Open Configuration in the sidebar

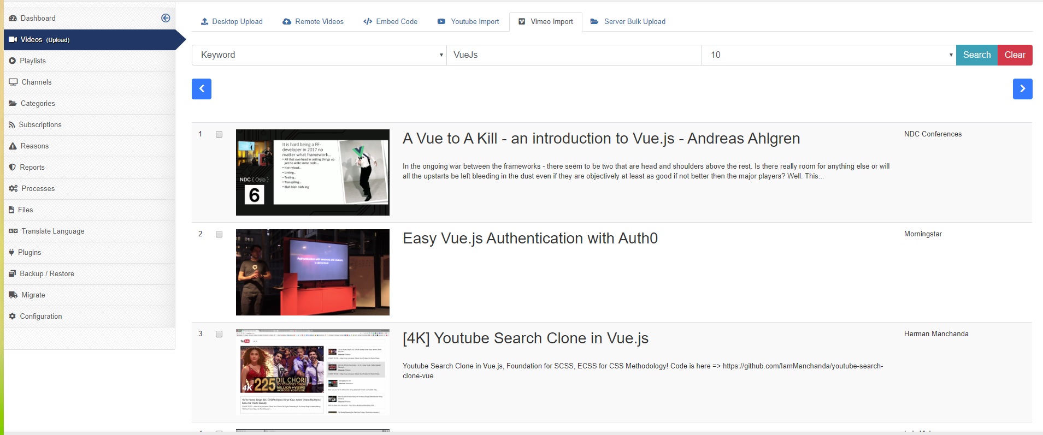click(90, 316)
